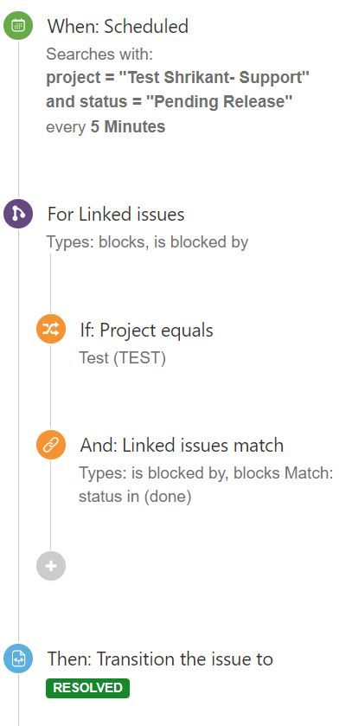Click the orange Project equals condition icon
Screen dimensions: 352x726
(x=51, y=330)
